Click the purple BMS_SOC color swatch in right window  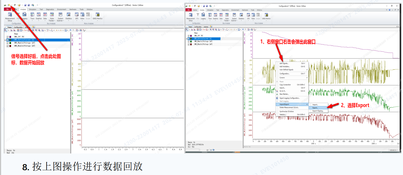pos(191,36)
